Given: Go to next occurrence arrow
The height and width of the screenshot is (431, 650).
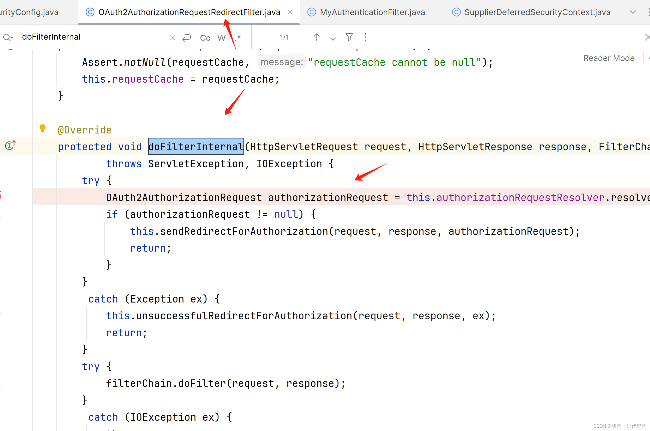Looking at the screenshot, I should 333,37.
